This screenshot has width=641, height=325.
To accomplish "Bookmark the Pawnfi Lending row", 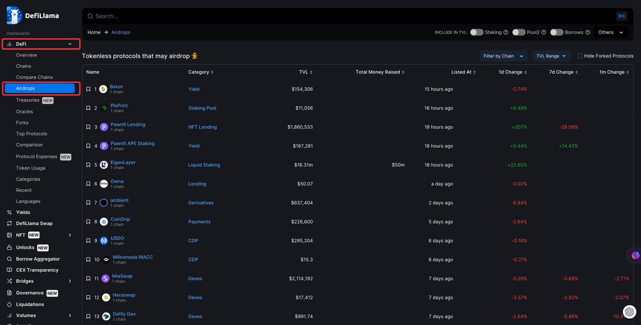I will [x=88, y=127].
